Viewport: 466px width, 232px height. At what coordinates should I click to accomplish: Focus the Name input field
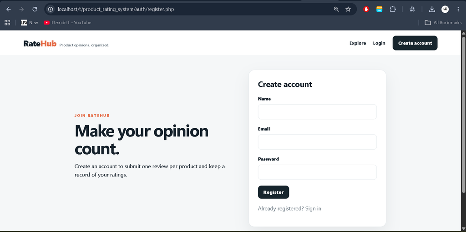click(317, 112)
